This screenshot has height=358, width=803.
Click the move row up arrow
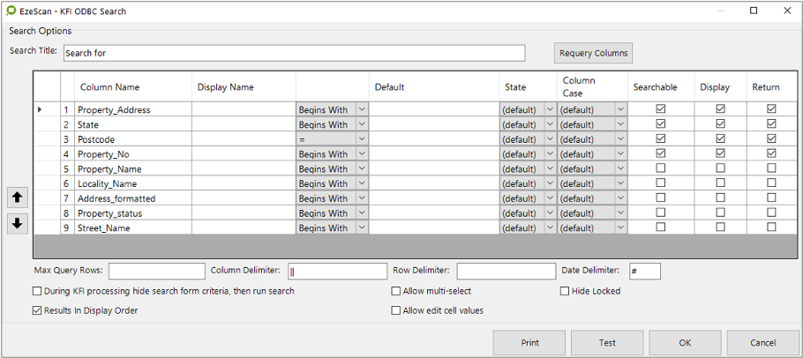(x=16, y=197)
